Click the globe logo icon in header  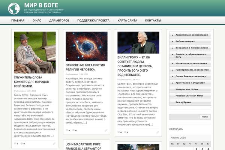14,9
